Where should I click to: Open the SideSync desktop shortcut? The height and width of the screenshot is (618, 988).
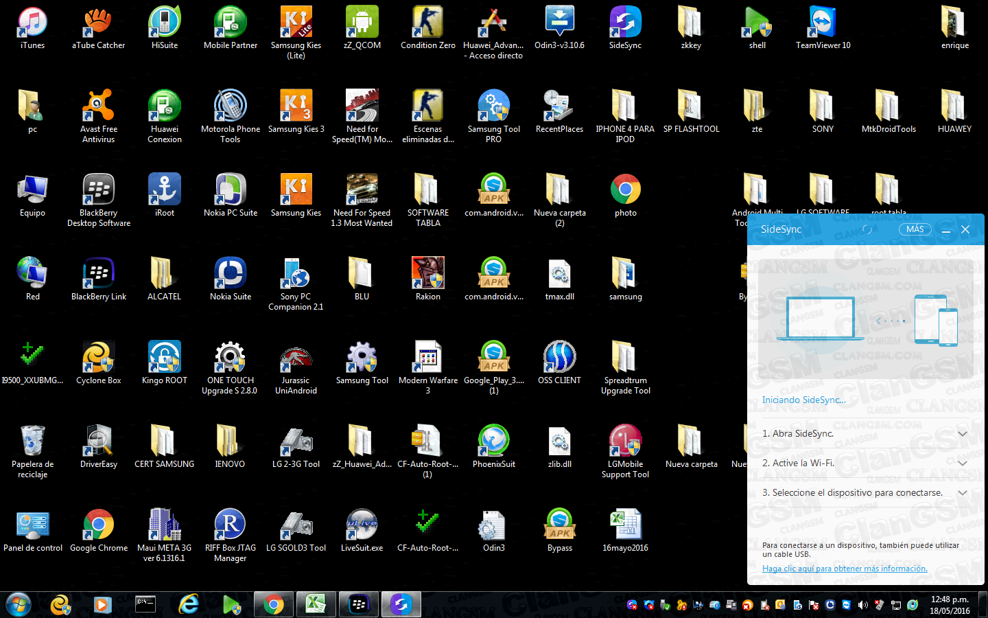tap(626, 28)
